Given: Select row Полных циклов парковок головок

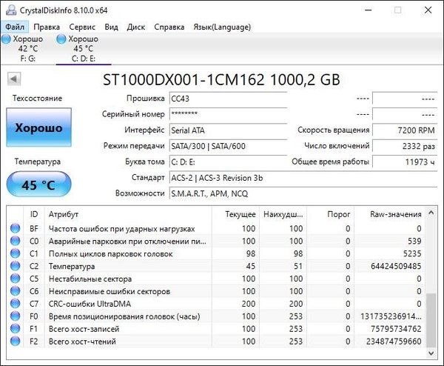Looking at the screenshot, I should 216,253.
